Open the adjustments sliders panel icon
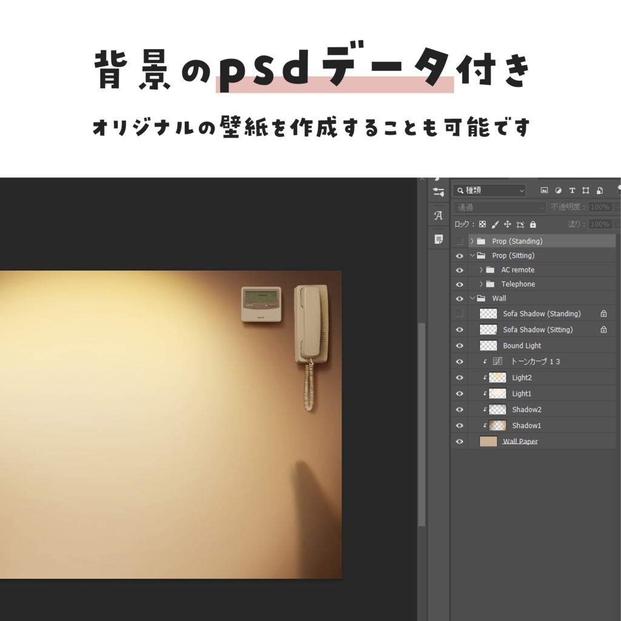The height and width of the screenshot is (621, 621). tap(438, 192)
